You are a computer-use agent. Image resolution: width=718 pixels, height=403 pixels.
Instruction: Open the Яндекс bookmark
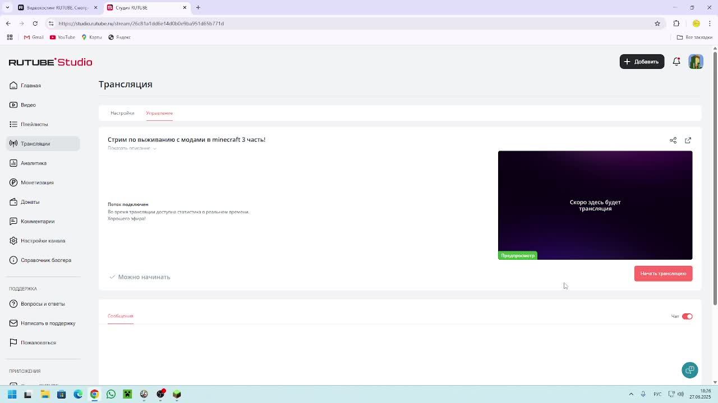tap(119, 38)
